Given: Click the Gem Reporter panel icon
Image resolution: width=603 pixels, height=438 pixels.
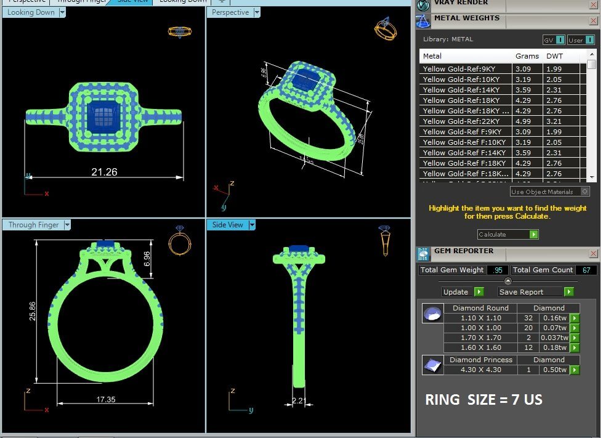Looking at the screenshot, I should (x=423, y=254).
